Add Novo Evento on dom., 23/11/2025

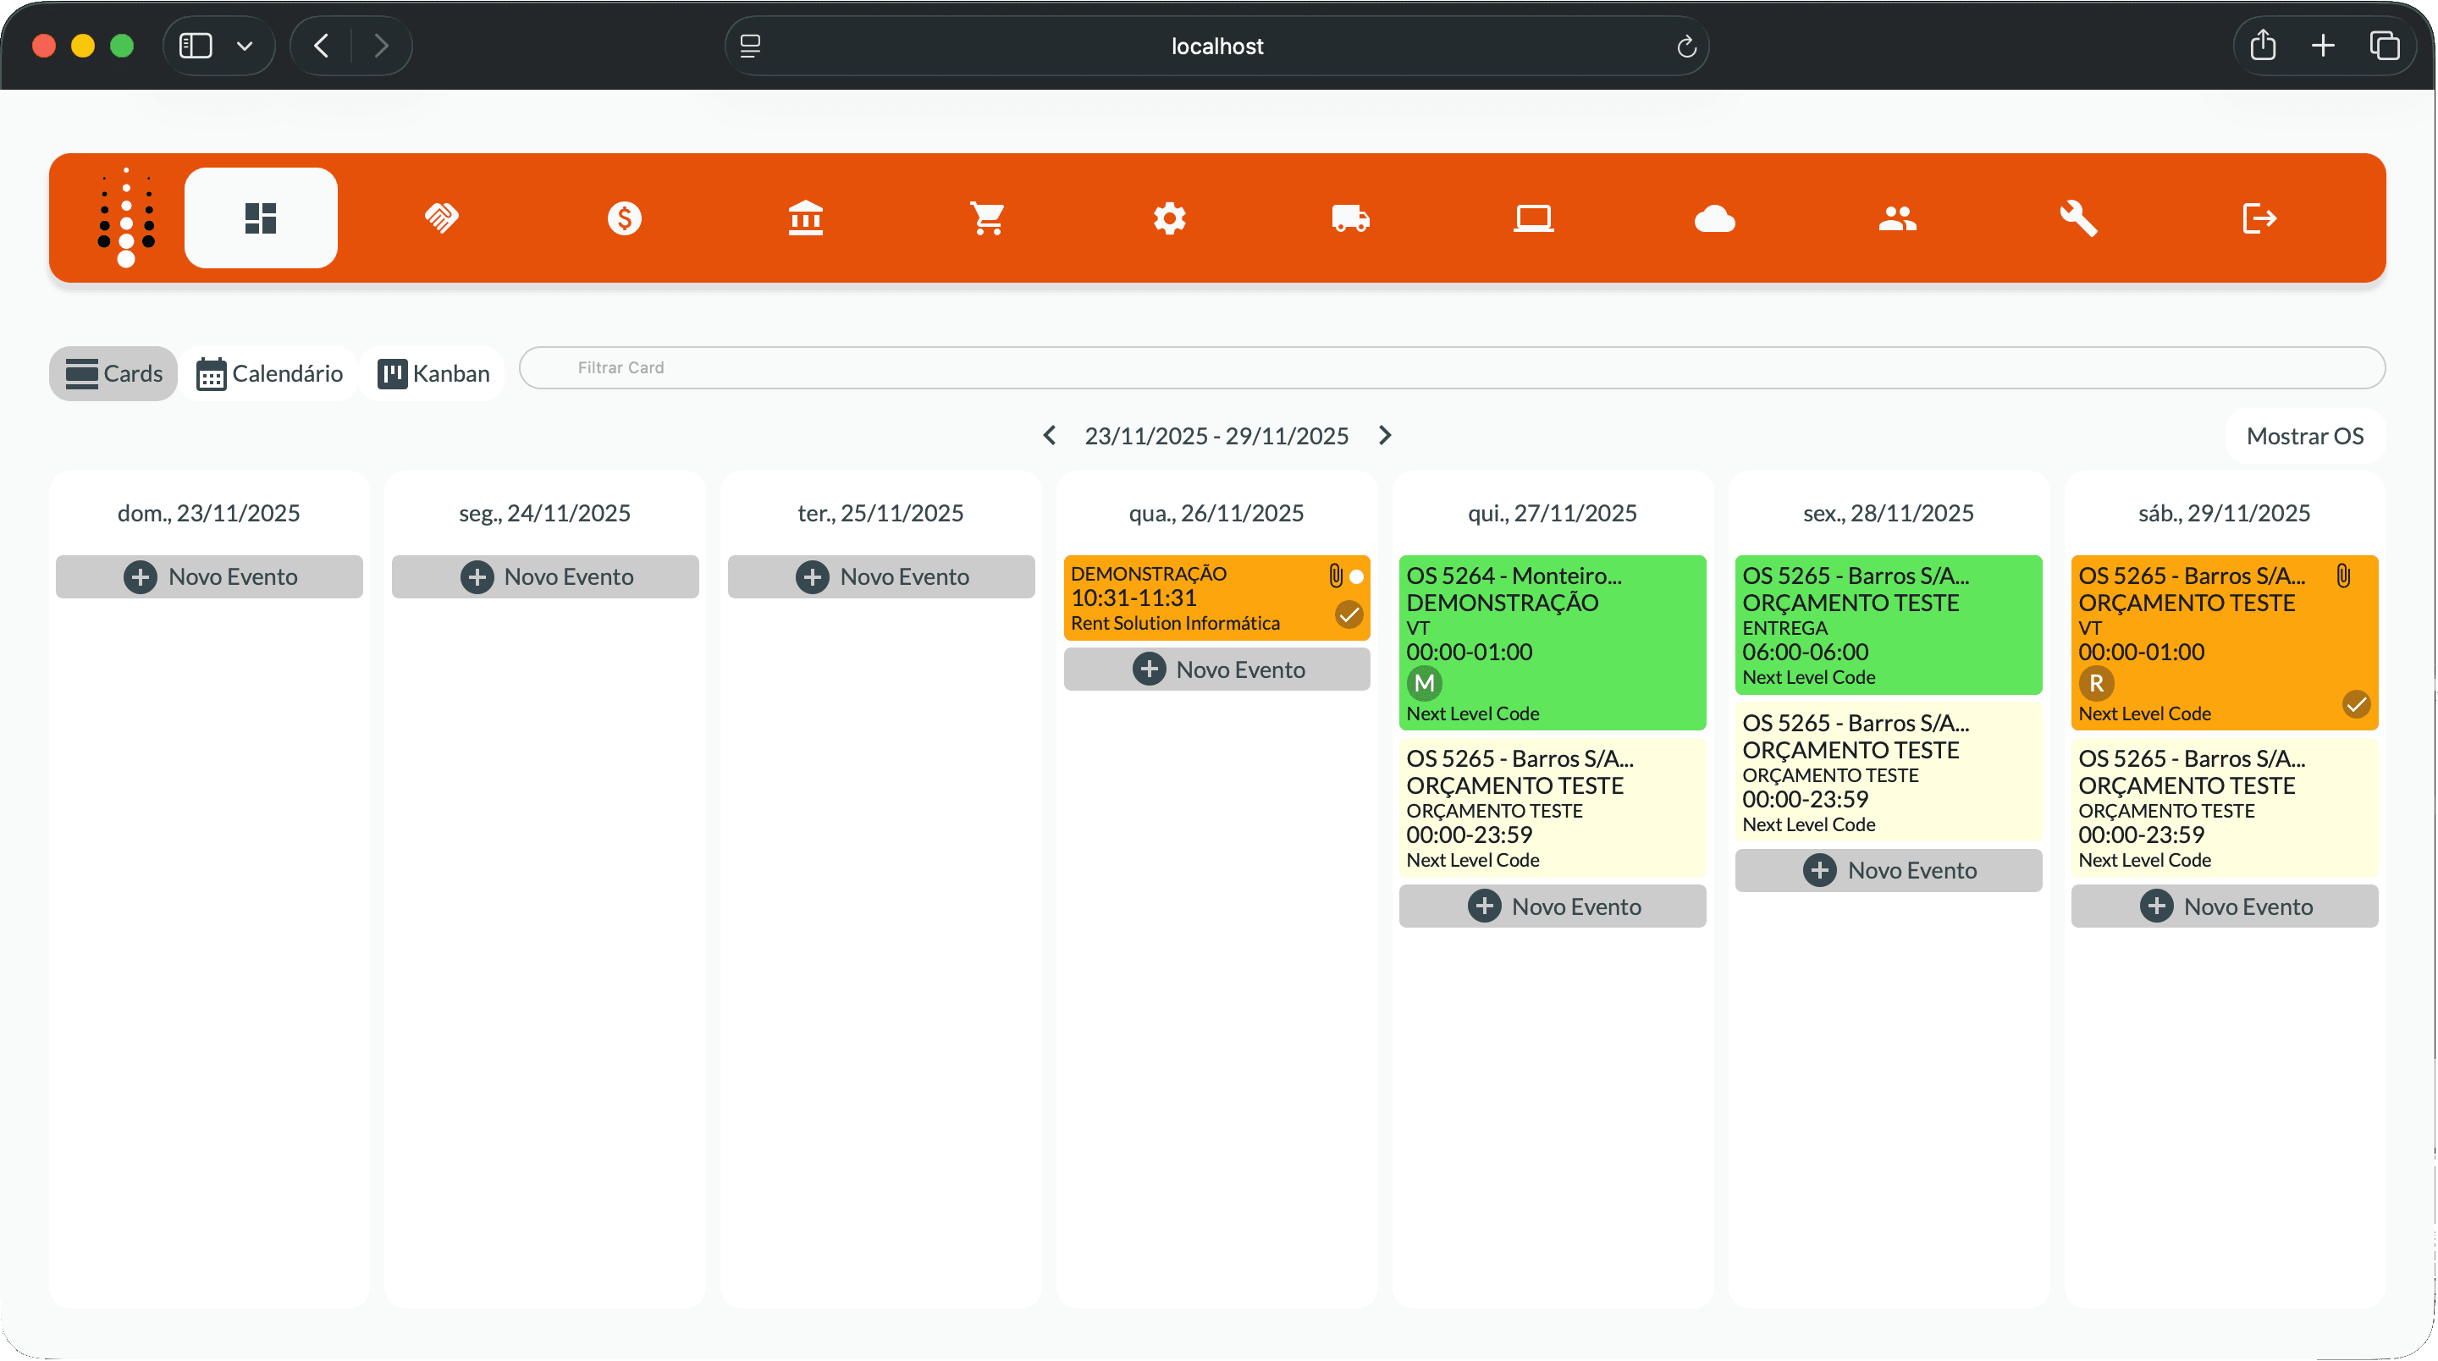click(209, 576)
